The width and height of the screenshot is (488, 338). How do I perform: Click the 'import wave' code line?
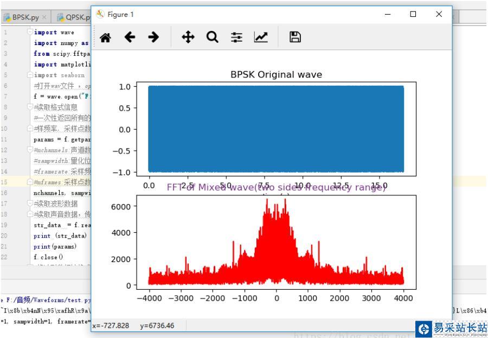(54, 33)
